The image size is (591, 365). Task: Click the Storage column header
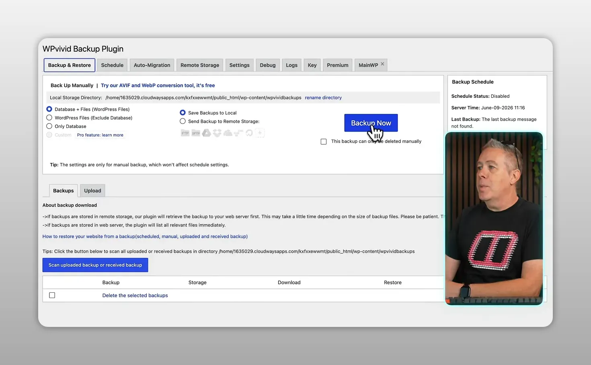[197, 282]
